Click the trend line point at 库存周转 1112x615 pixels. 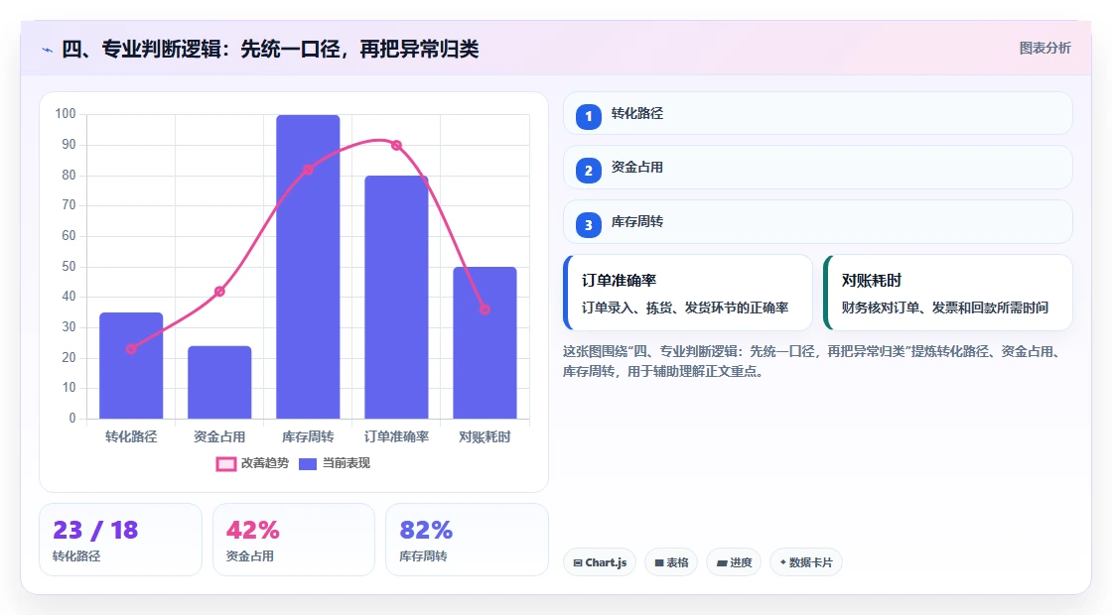point(308,170)
